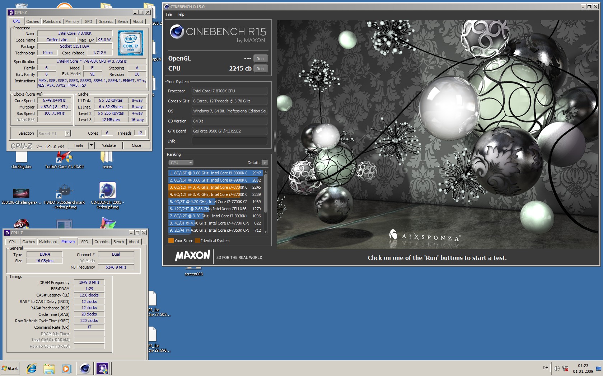Image resolution: width=603 pixels, height=376 pixels.
Task: Open Windows Media Player from taskbar
Action: coord(66,368)
